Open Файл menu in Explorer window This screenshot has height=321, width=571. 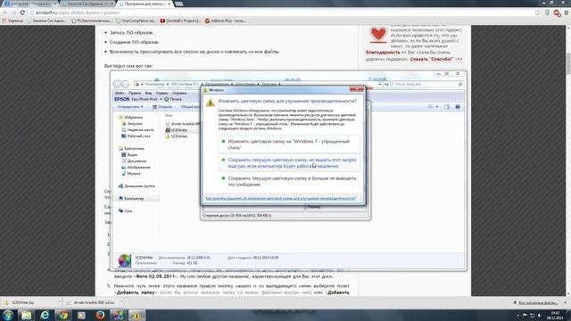click(120, 93)
